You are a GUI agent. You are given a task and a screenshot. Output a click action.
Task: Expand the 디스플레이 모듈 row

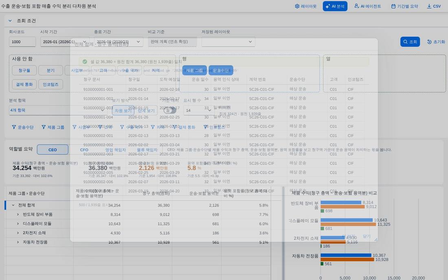click(18, 223)
